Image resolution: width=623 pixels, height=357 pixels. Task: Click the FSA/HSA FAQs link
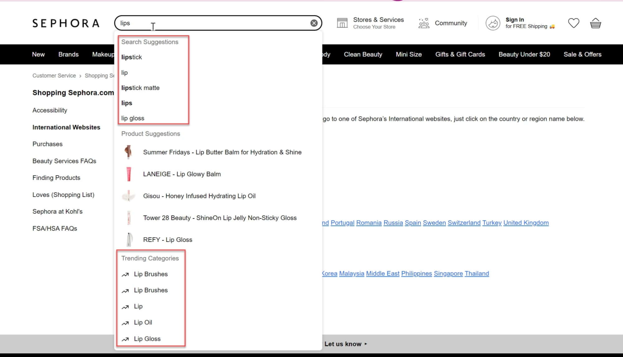tap(55, 228)
